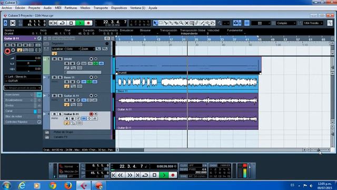Screen dimensions: 337x190
Task: Open MIDI menu
Action: click(x=58, y=8)
